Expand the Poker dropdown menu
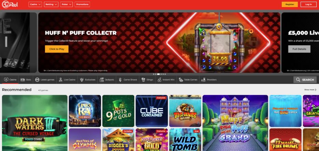The image size is (319, 151). click(x=67, y=4)
